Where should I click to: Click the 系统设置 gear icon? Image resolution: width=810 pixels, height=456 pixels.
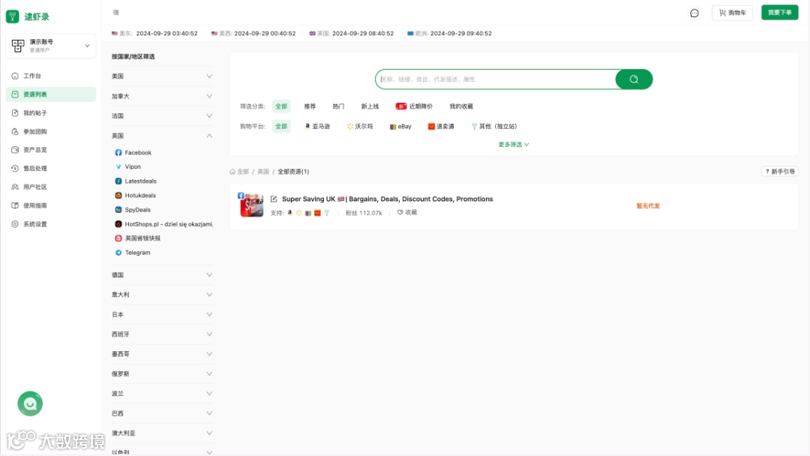pos(15,224)
